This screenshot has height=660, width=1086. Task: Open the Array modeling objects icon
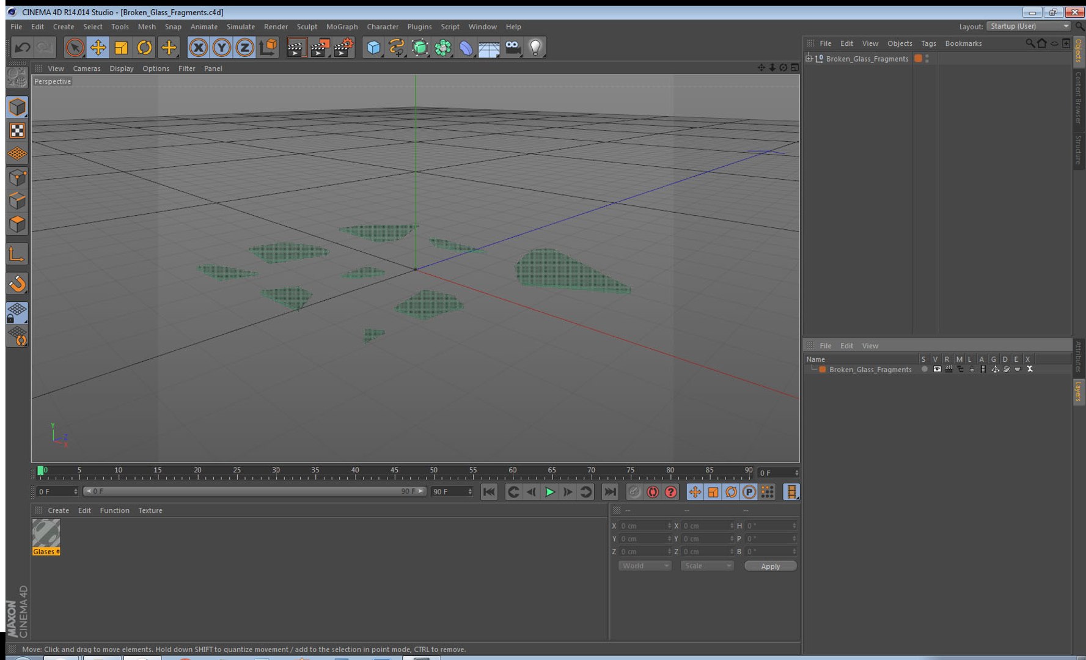[x=443, y=47]
